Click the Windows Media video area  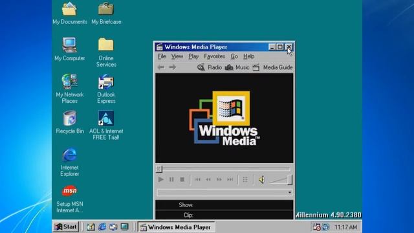[224, 118]
